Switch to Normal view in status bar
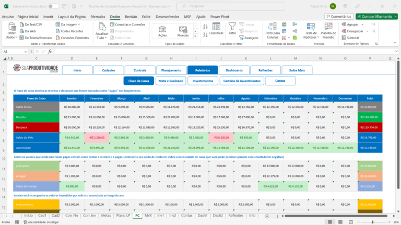The height and width of the screenshot is (225, 401). click(330, 222)
